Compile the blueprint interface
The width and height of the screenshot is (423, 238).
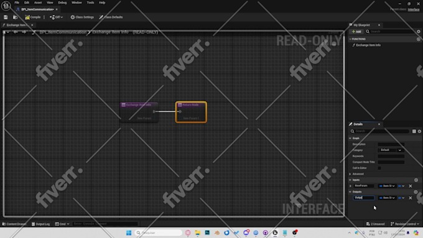pyautogui.click(x=32, y=17)
